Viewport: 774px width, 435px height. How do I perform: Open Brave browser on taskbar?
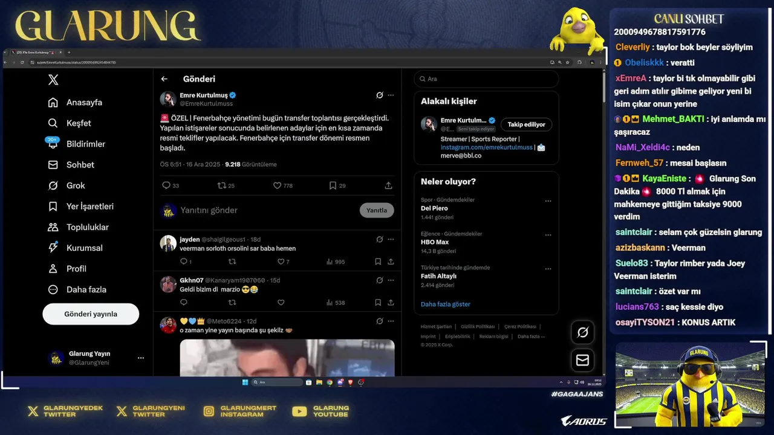(350, 382)
